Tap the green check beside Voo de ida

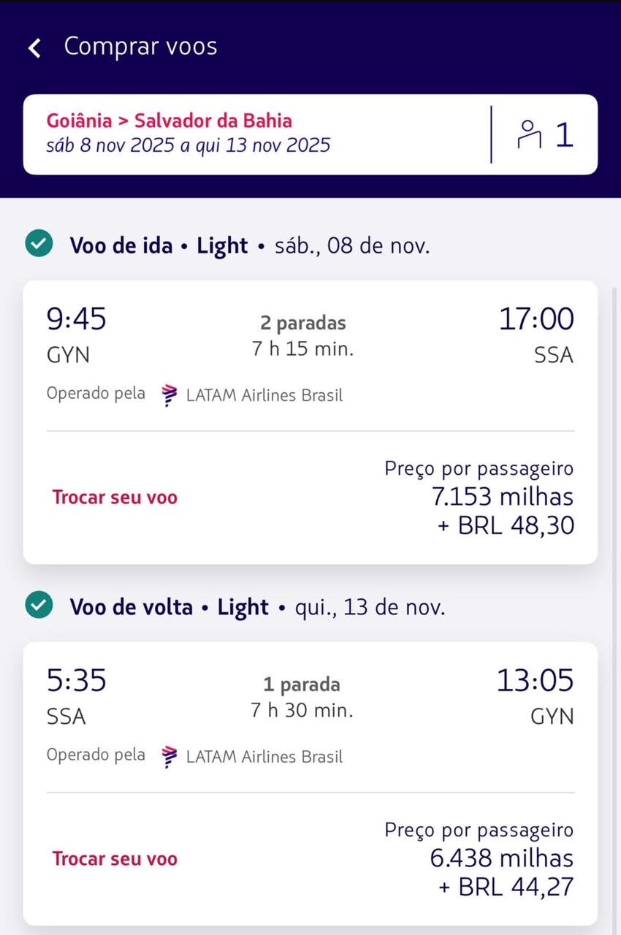pos(39,245)
